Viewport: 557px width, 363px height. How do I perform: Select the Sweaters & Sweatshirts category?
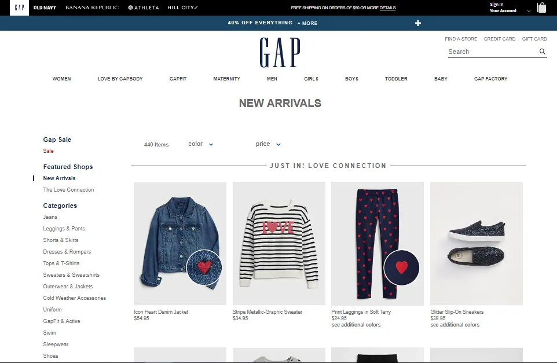point(71,275)
